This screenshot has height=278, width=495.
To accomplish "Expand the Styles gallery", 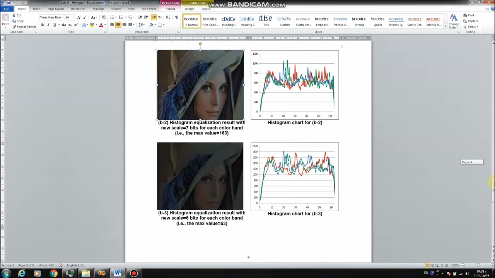I will tap(445, 27).
